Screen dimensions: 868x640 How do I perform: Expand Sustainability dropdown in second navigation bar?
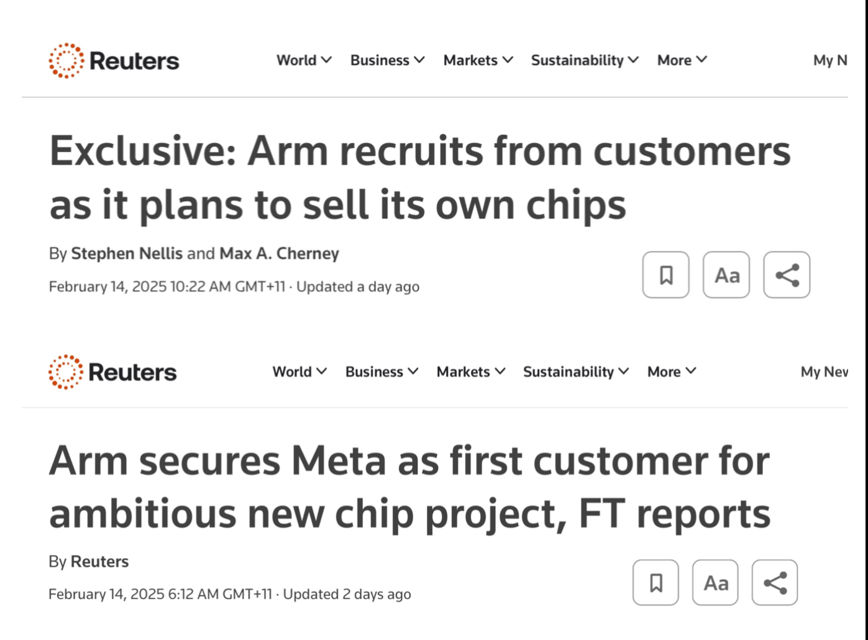point(576,372)
